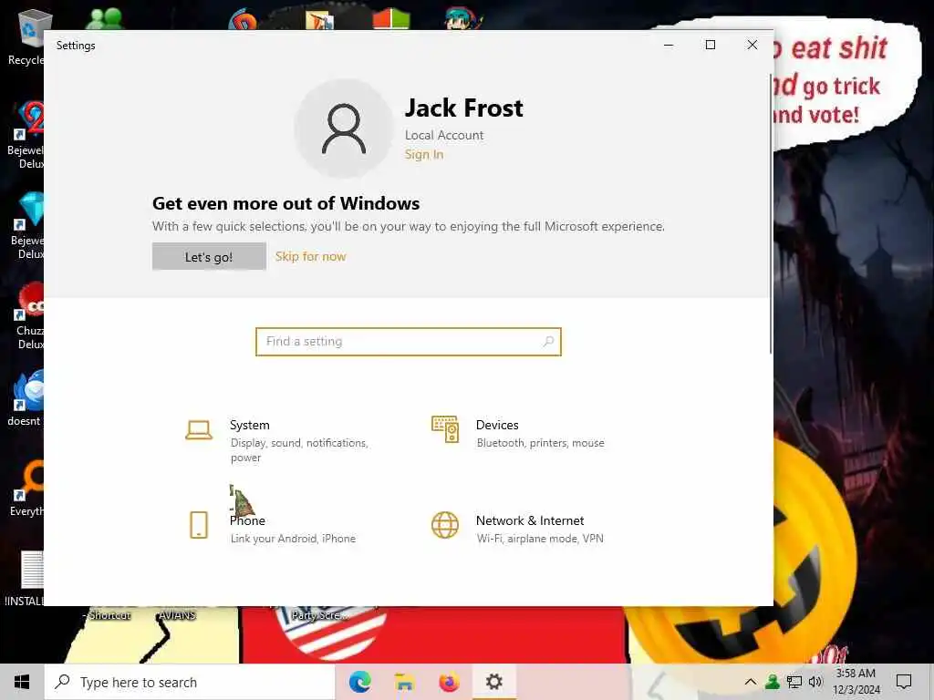Select the Bejeweled Deluxe diamond desktop shortcut

(x=26, y=226)
